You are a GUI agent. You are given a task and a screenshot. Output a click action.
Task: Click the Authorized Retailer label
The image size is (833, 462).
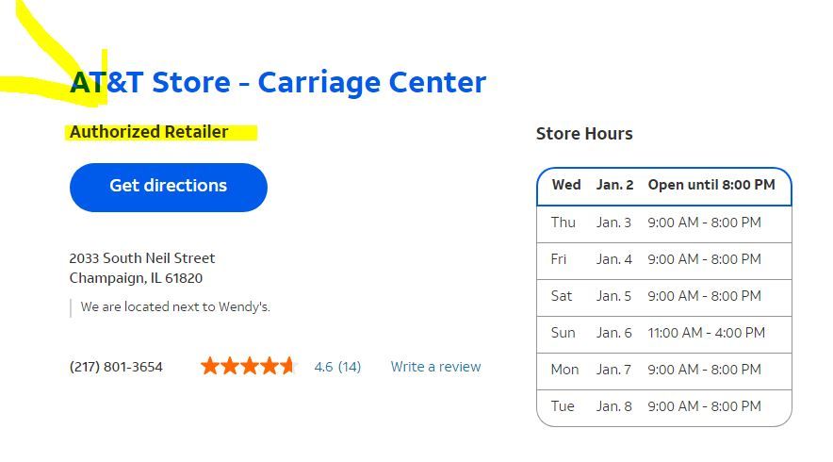click(149, 132)
